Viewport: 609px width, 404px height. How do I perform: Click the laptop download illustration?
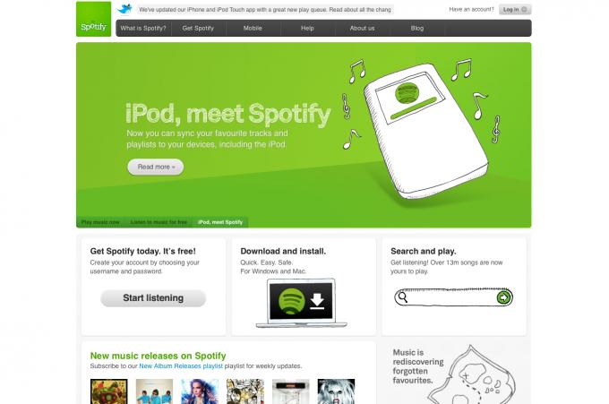tap(301, 303)
